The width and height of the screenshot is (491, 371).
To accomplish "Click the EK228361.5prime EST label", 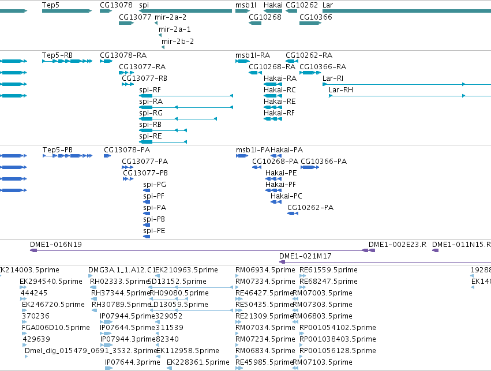I will click(x=198, y=362).
